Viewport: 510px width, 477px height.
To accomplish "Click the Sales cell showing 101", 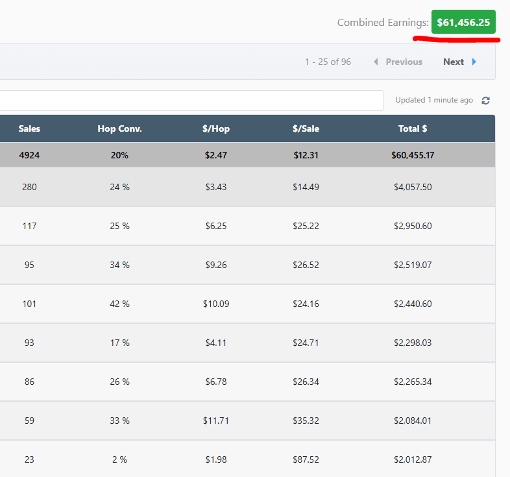I will [29, 304].
